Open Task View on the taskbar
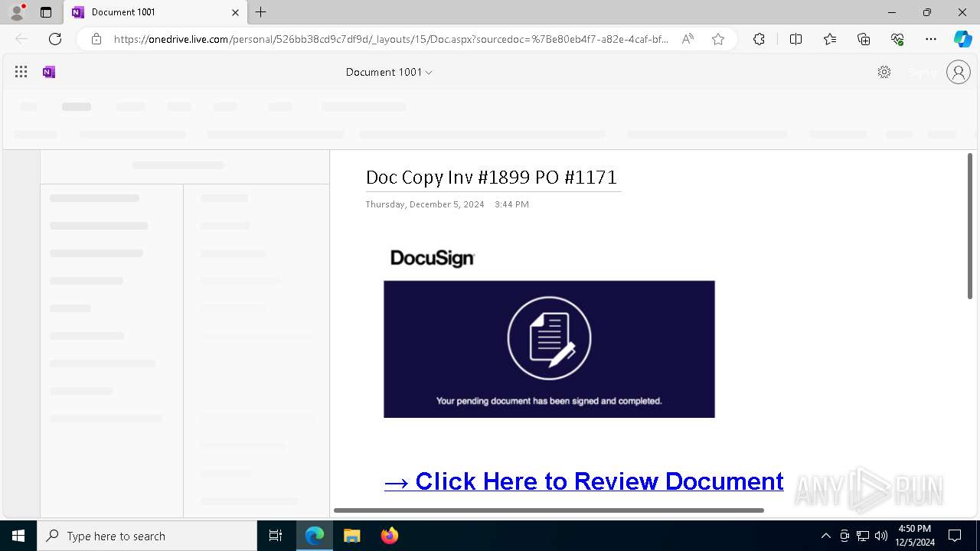This screenshot has width=980, height=551. coord(276,536)
